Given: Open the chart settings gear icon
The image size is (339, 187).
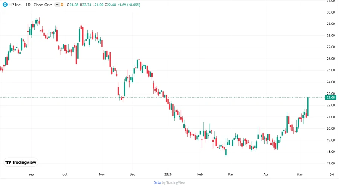Looking at the screenshot, I should point(332,175).
